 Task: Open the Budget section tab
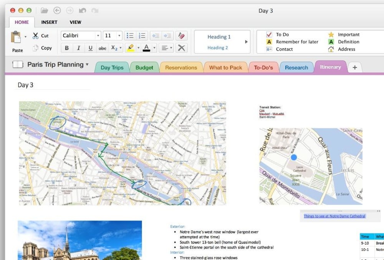[144, 67]
